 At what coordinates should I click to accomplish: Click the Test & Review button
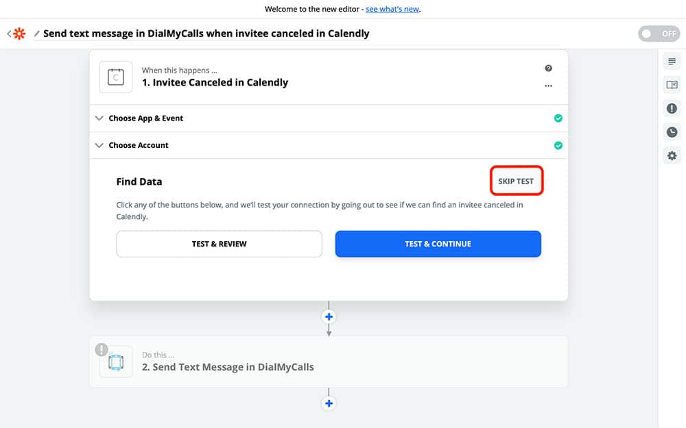219,244
